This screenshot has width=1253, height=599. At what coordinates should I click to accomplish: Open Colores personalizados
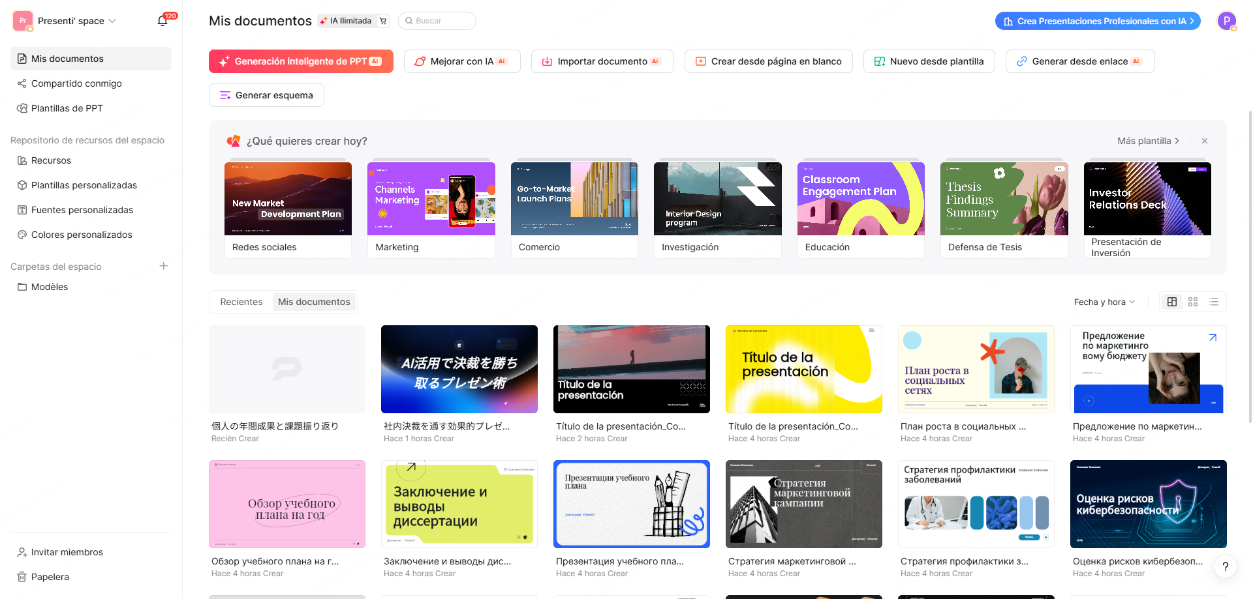91,235
